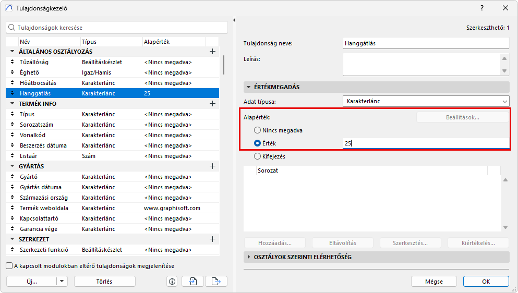Click reorder handle of Hőátbocsátás row
Image resolution: width=518 pixels, height=293 pixels.
click(12, 82)
